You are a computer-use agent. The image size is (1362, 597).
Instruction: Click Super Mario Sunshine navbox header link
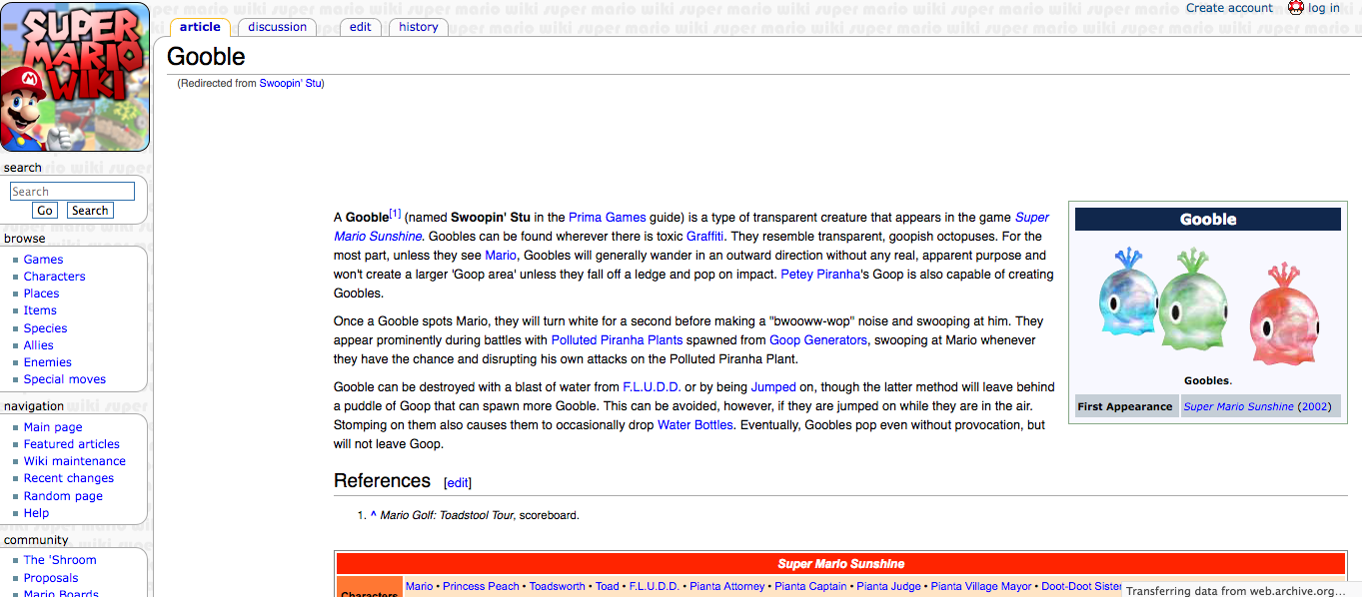point(841,564)
